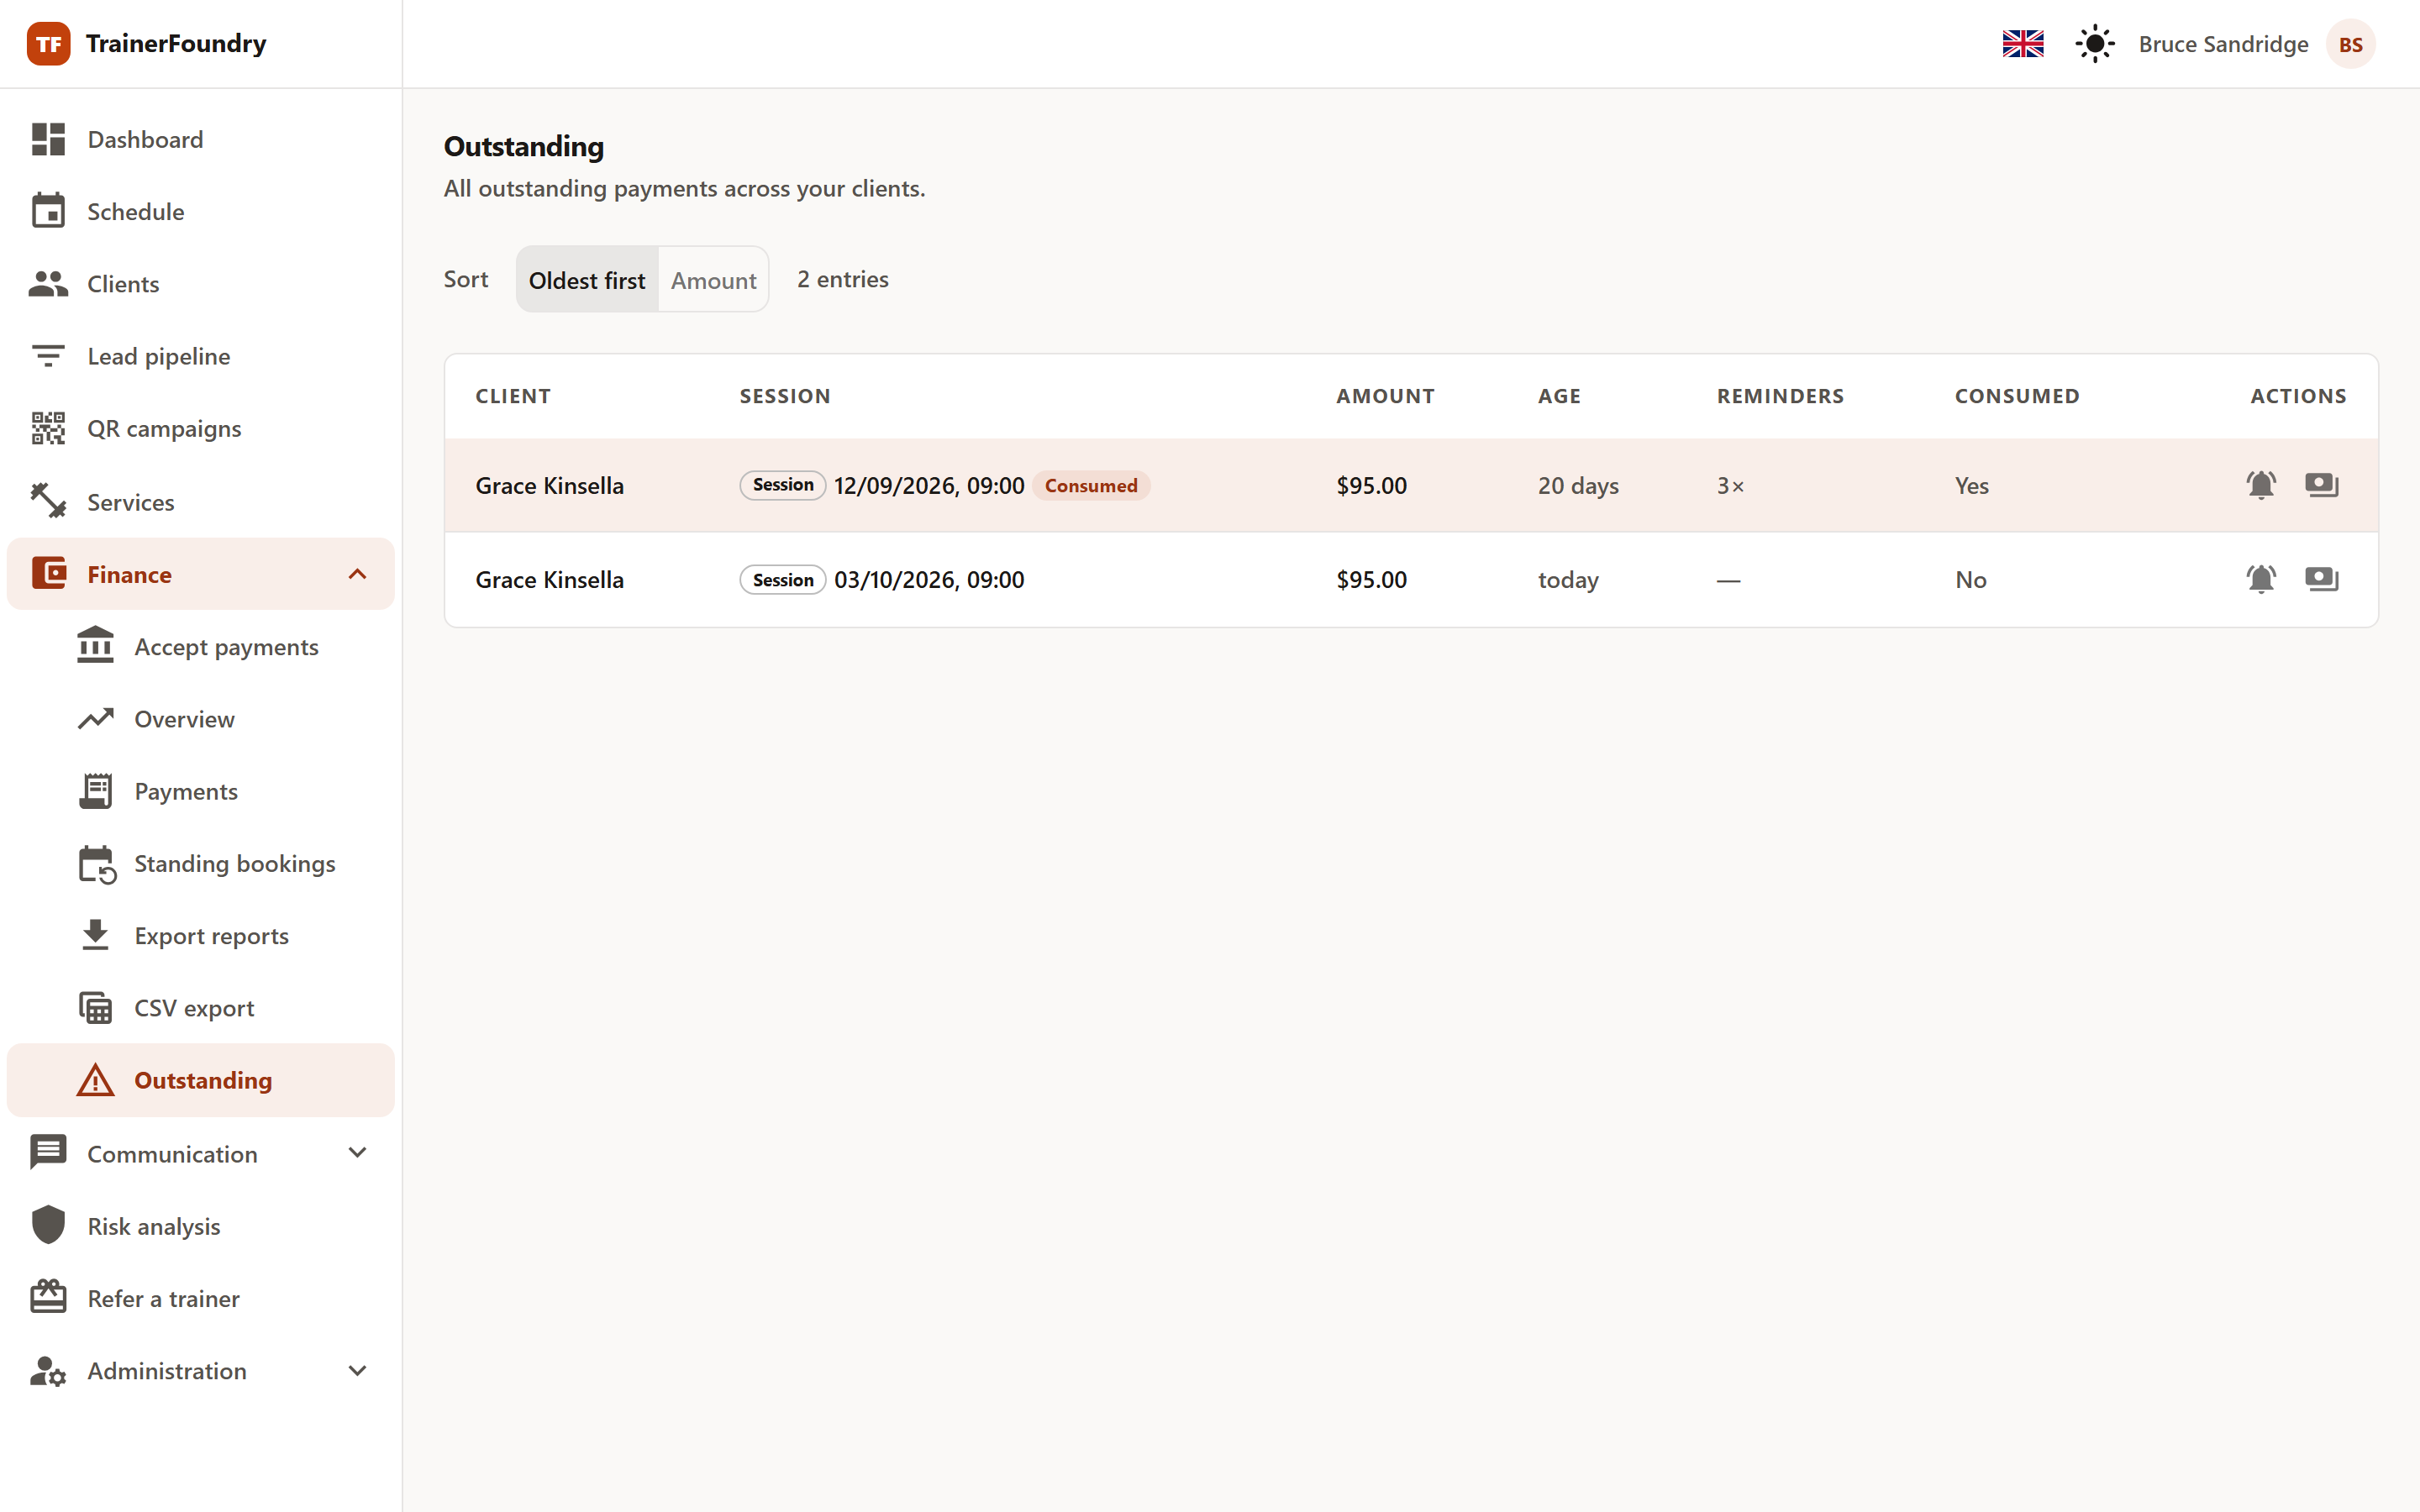Click the Finance wallet icon
Viewport: 2420px width, 1512px height.
pos(48,573)
